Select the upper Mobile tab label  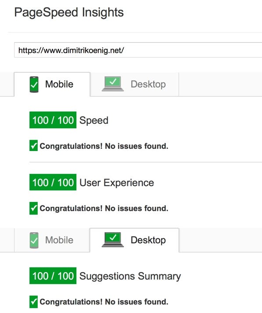point(59,84)
